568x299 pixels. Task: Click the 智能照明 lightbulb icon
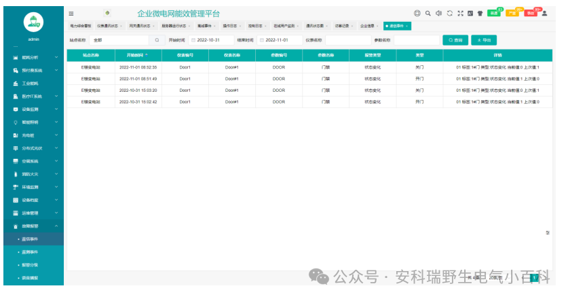tap(15, 122)
